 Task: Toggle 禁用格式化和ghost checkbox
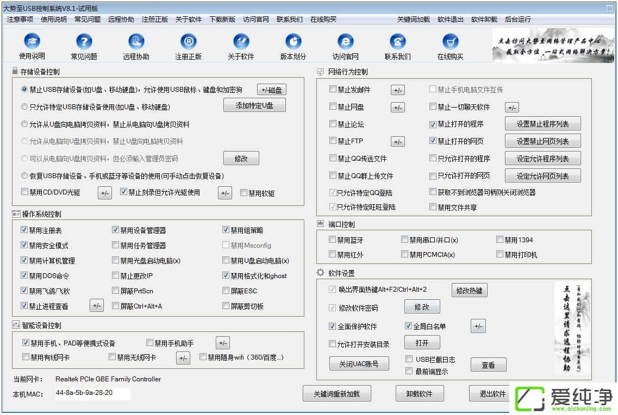point(226,275)
